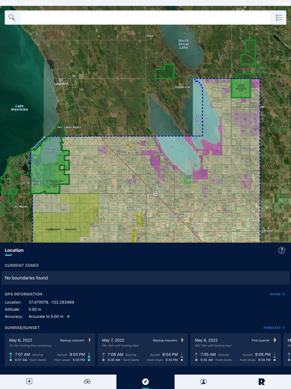Open the May 6, 2022 sun card
The width and height of the screenshot is (291, 389).
pos(50,349)
